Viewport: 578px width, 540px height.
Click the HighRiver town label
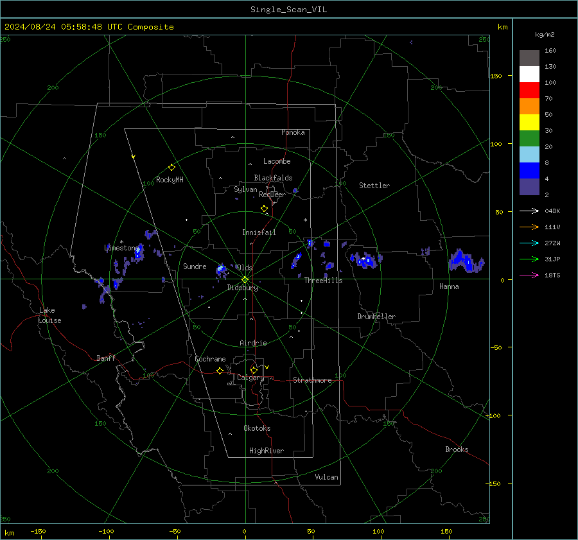267,451
